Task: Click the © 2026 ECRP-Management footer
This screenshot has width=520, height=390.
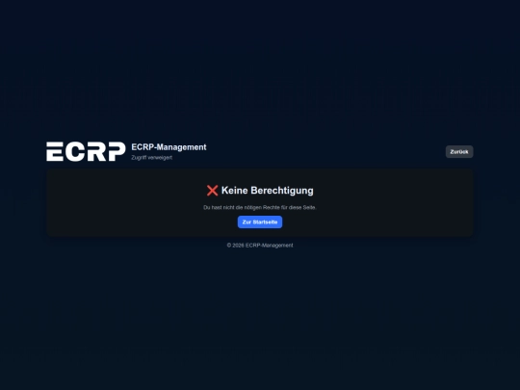Action: tap(260, 246)
